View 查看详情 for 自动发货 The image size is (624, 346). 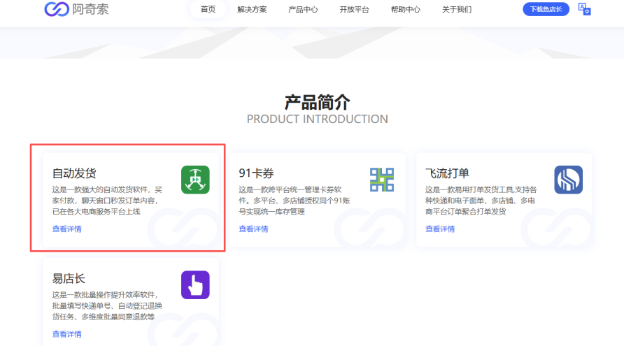coord(67,229)
